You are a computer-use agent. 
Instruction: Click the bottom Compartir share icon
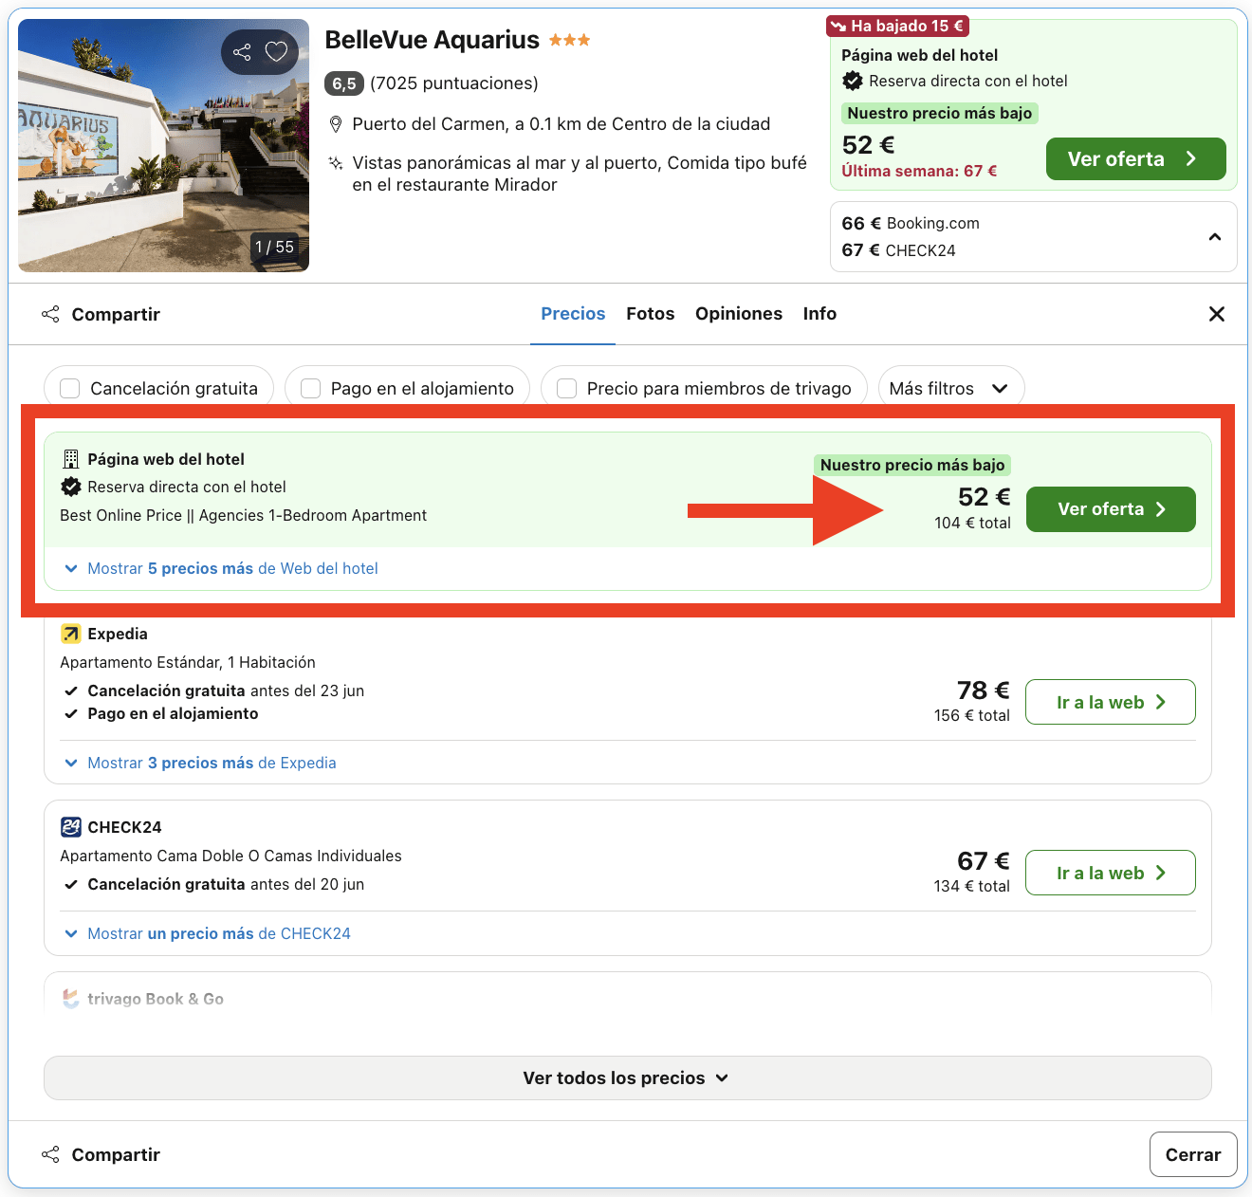click(x=50, y=1154)
